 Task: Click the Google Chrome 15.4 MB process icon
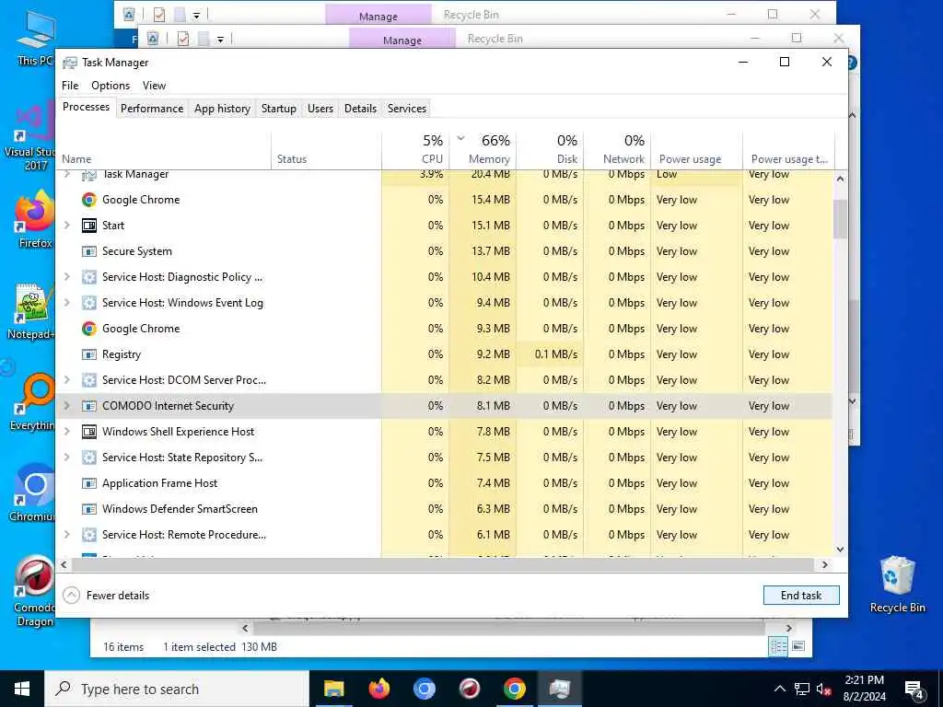89,200
